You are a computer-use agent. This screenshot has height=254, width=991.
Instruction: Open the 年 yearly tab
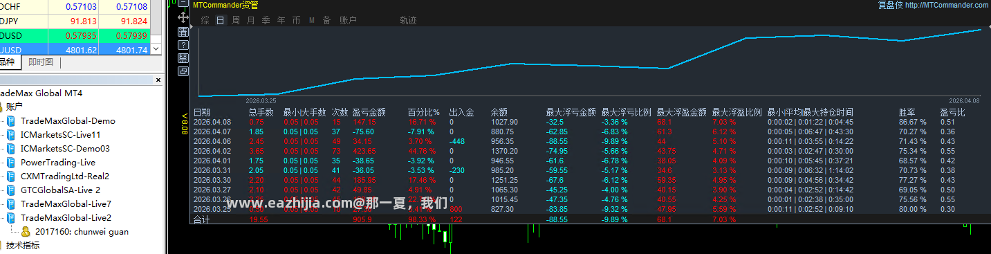tap(281, 21)
